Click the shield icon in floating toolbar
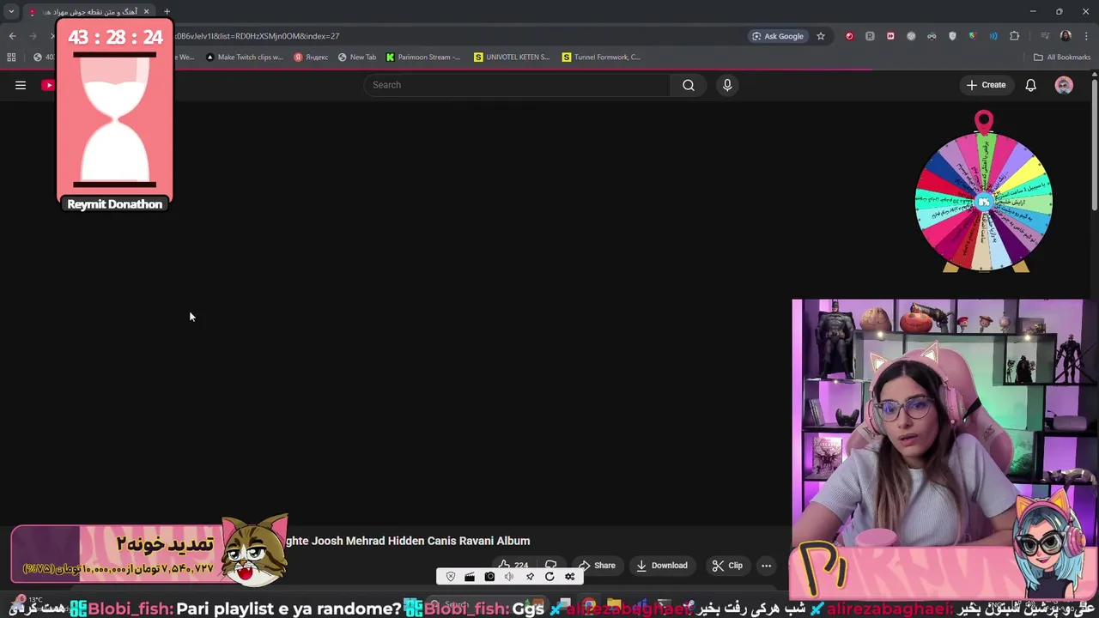Viewport: 1099px width, 618px height. [451, 577]
